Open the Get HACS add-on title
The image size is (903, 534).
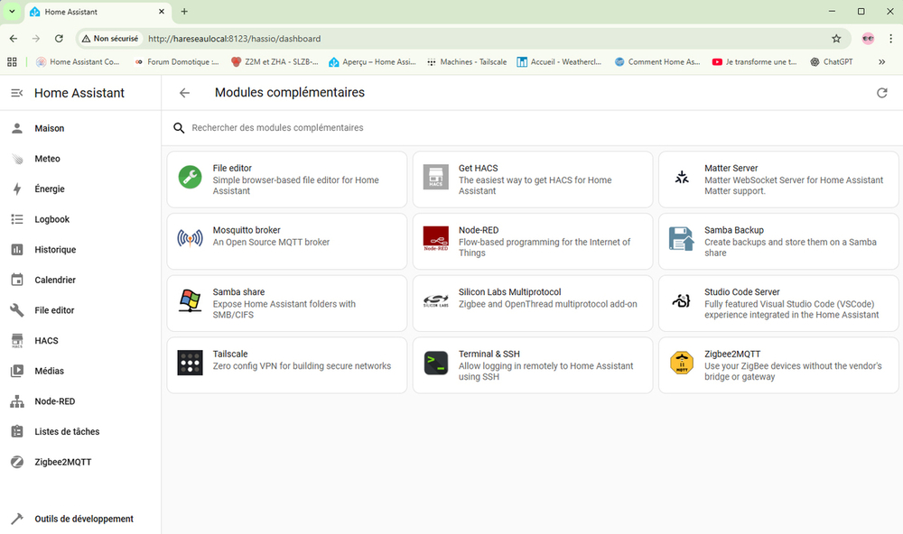pos(478,168)
